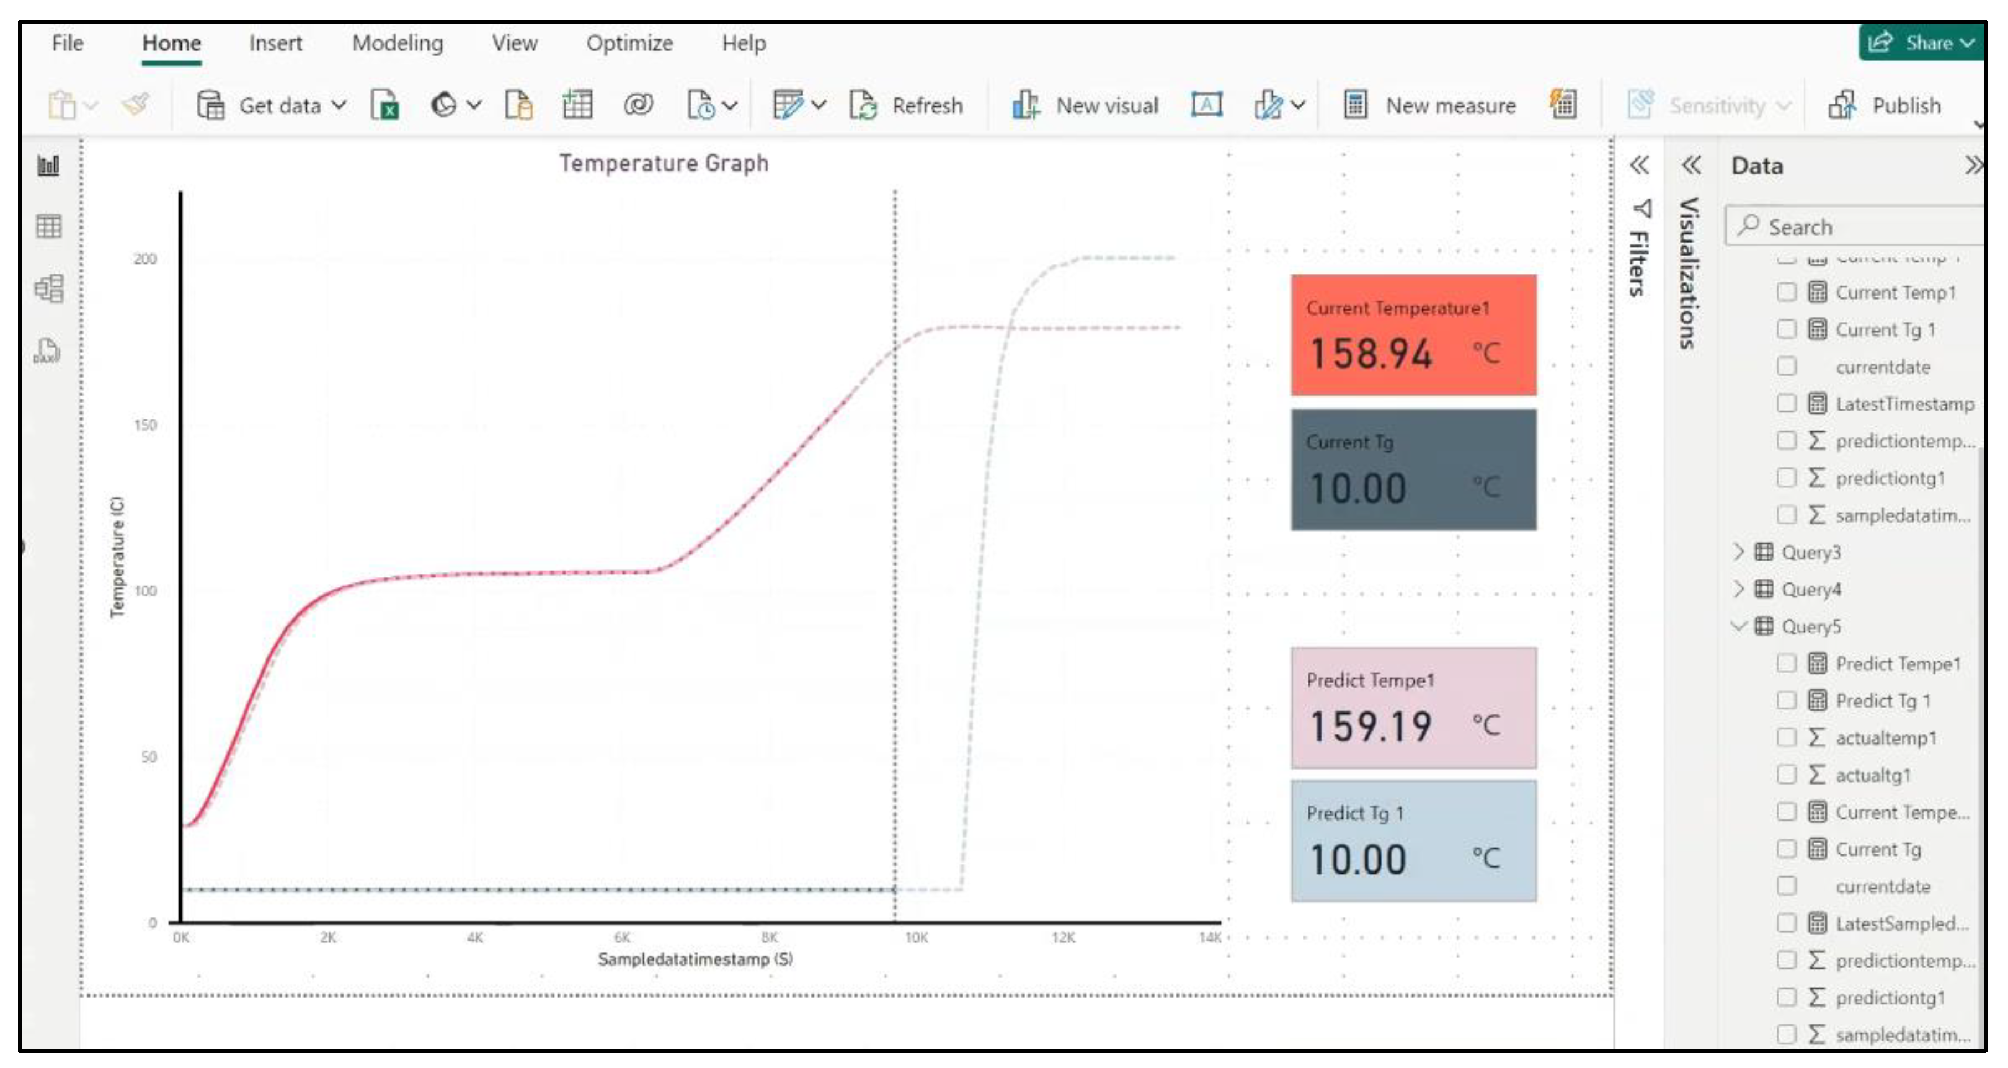Switch to Table view icon
The height and width of the screenshot is (1068, 2008).
point(48,227)
